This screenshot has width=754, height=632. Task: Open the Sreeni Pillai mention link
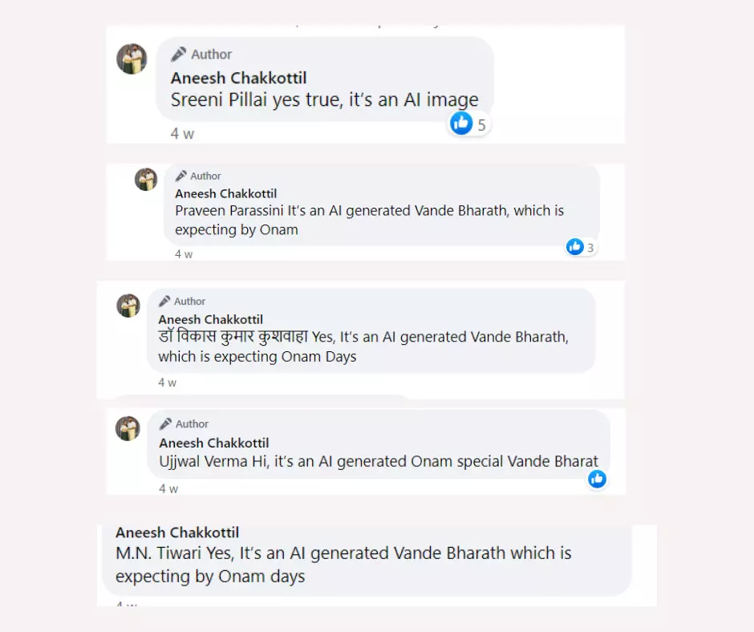[212, 99]
